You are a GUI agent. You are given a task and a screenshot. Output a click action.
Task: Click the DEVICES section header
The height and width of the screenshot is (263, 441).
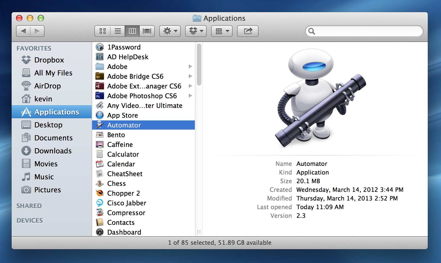(29, 221)
